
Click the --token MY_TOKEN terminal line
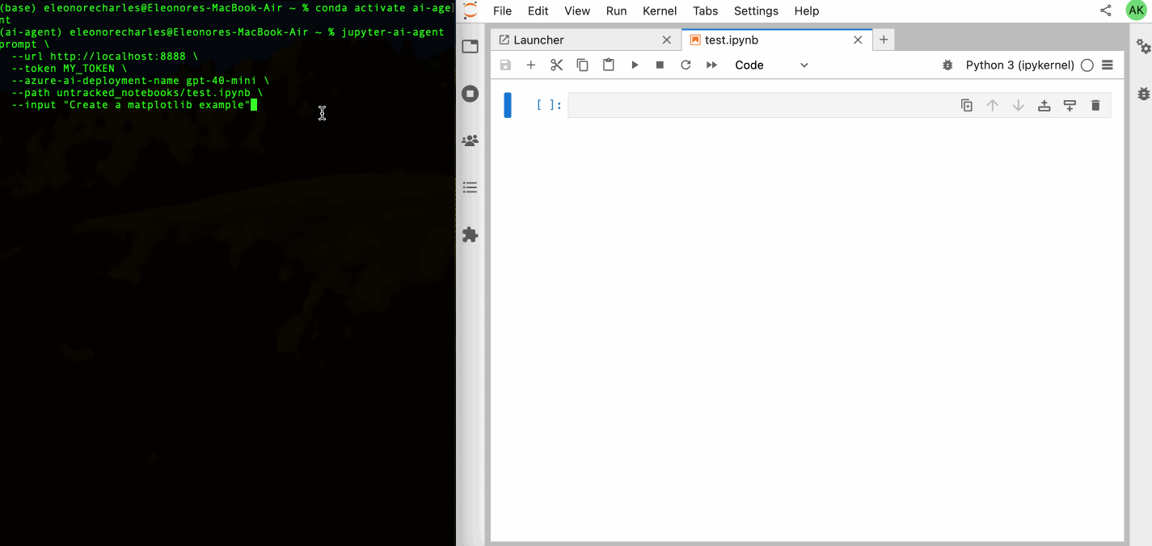point(70,69)
